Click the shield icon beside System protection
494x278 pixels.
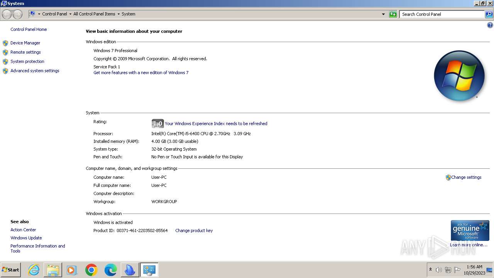point(5,62)
